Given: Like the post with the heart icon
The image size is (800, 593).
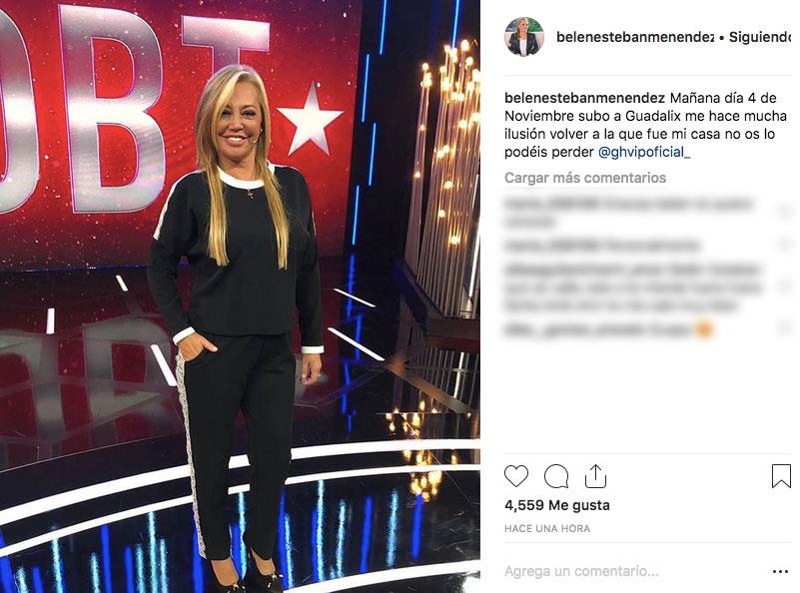Looking at the screenshot, I should pyautogui.click(x=515, y=477).
